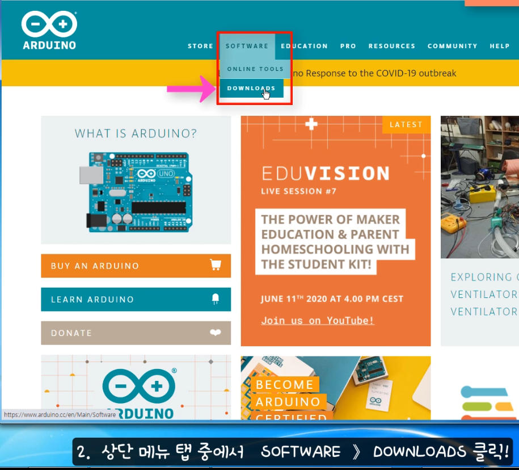Click the Power of Maker Education headline

click(335, 242)
